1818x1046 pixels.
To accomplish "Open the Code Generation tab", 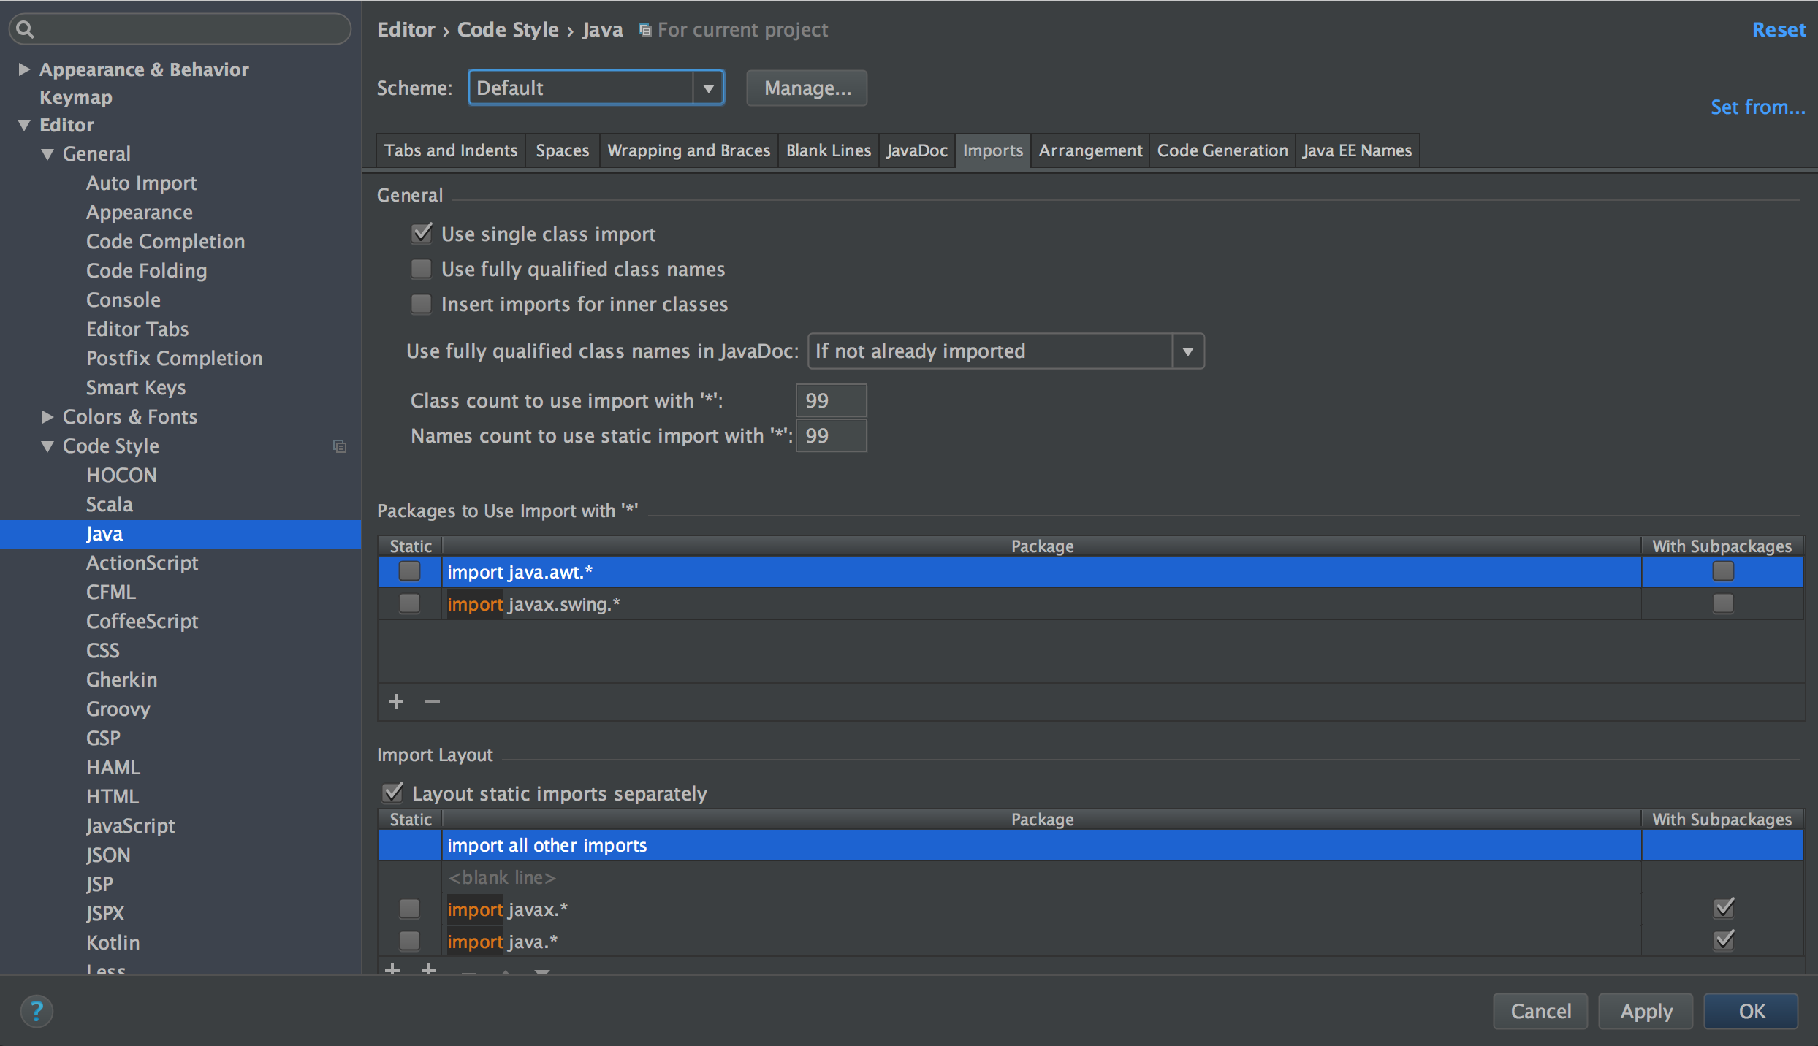I will [x=1222, y=150].
